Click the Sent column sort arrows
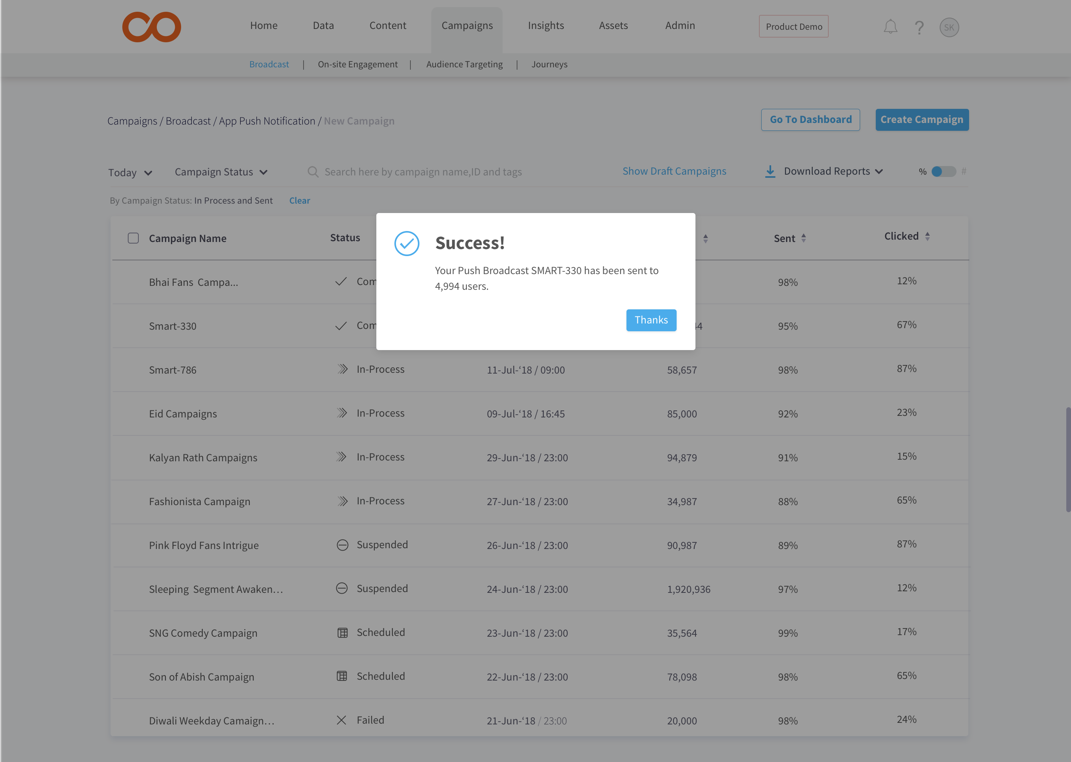1071x762 pixels. point(804,238)
